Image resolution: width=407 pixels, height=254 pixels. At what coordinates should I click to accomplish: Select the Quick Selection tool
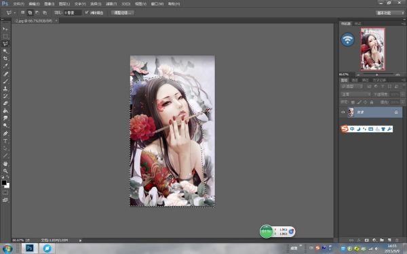(x=5, y=51)
